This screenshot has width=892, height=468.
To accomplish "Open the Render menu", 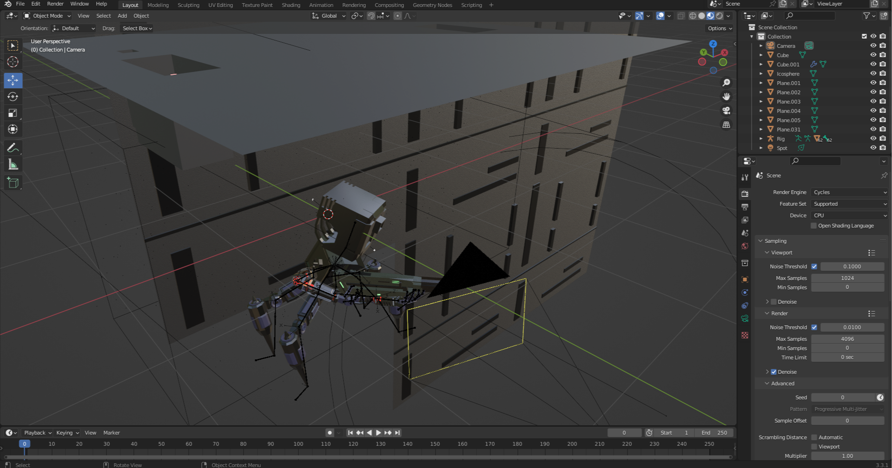I will coord(55,4).
